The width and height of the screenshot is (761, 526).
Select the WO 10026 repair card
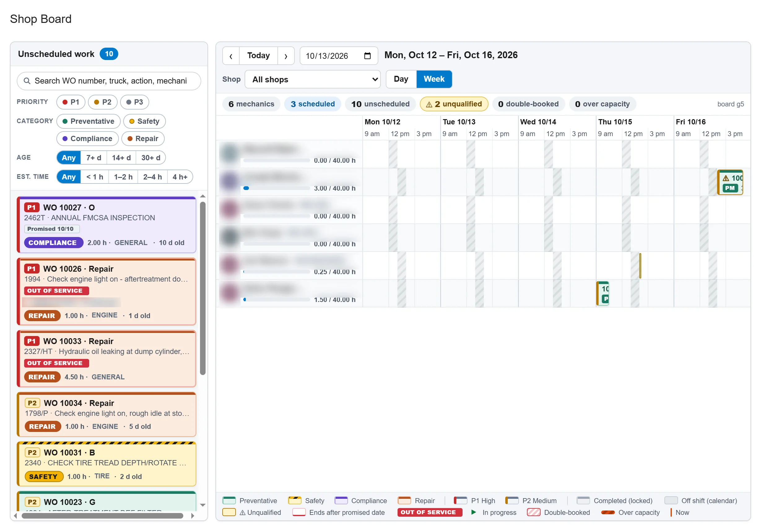[107, 292]
